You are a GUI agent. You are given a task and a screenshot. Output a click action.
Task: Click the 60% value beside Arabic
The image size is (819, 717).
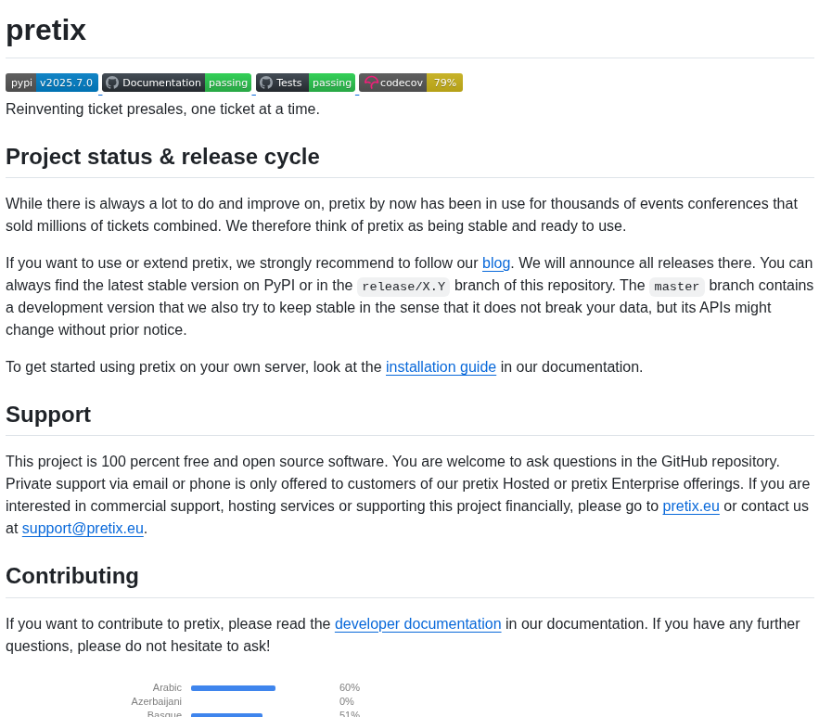point(350,687)
